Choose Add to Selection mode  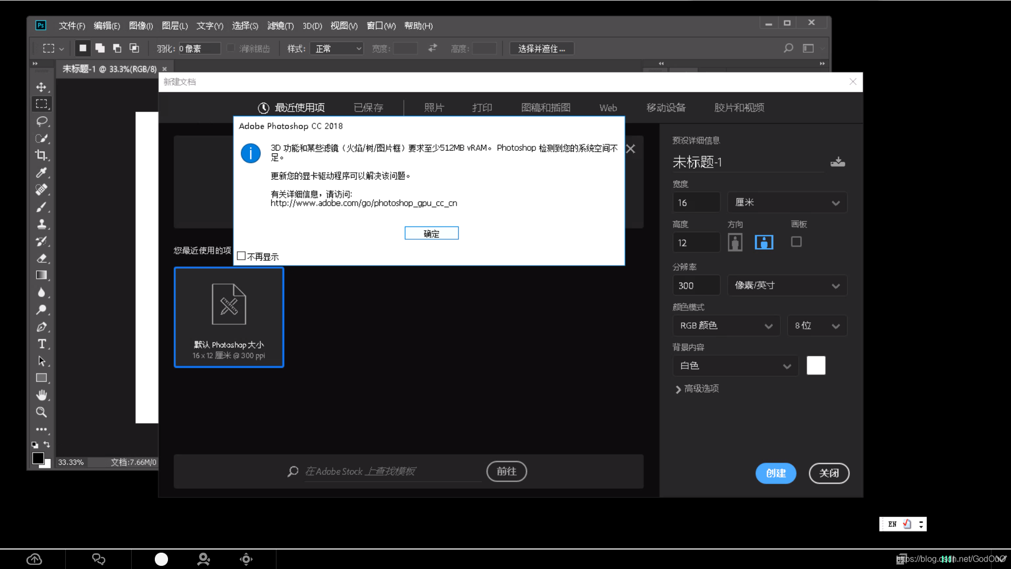pyautogui.click(x=100, y=48)
